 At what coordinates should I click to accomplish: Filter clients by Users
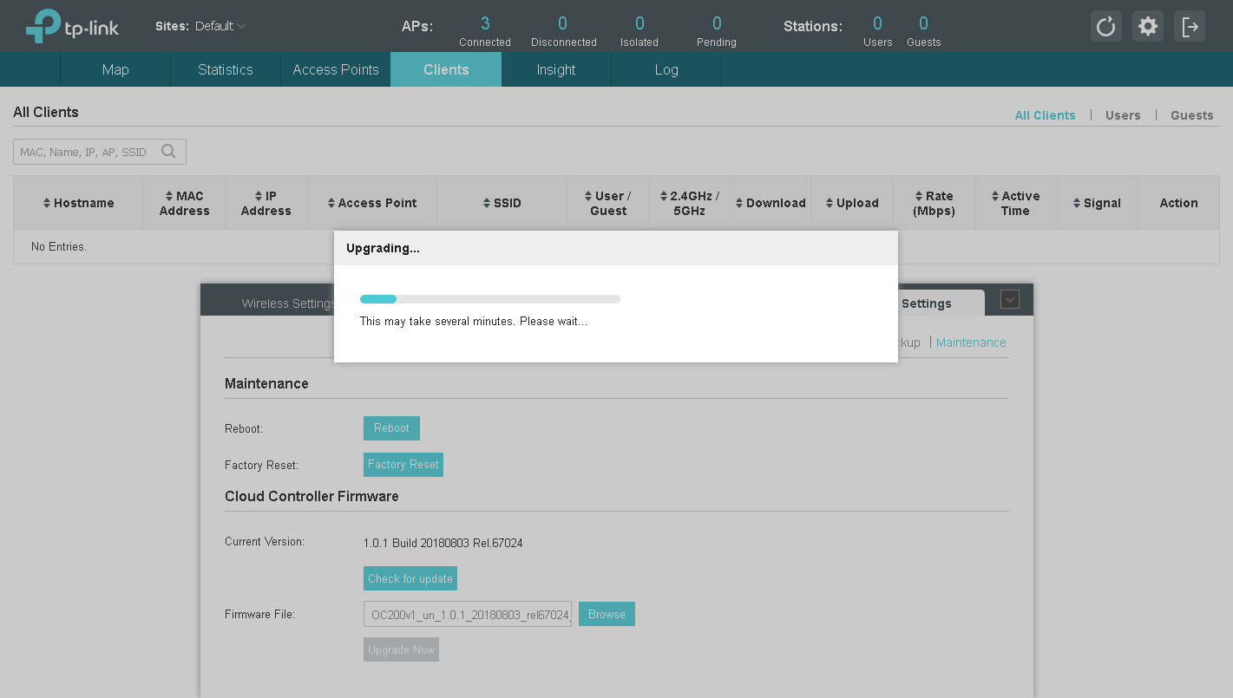point(1123,115)
